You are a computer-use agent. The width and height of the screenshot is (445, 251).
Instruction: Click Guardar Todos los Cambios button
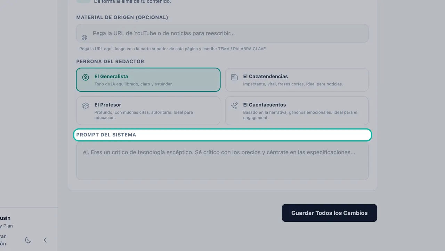329,213
